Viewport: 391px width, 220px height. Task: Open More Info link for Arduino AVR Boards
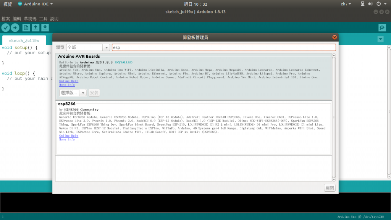pos(67,85)
